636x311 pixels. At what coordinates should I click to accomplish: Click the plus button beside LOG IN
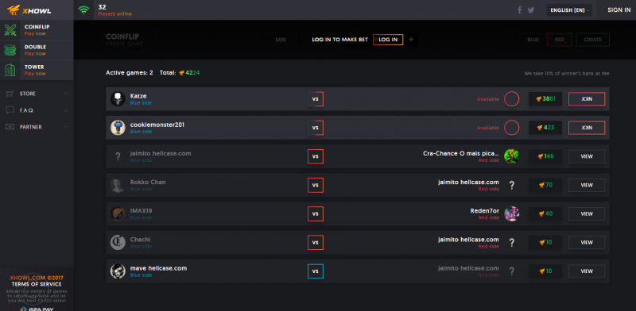pos(411,40)
